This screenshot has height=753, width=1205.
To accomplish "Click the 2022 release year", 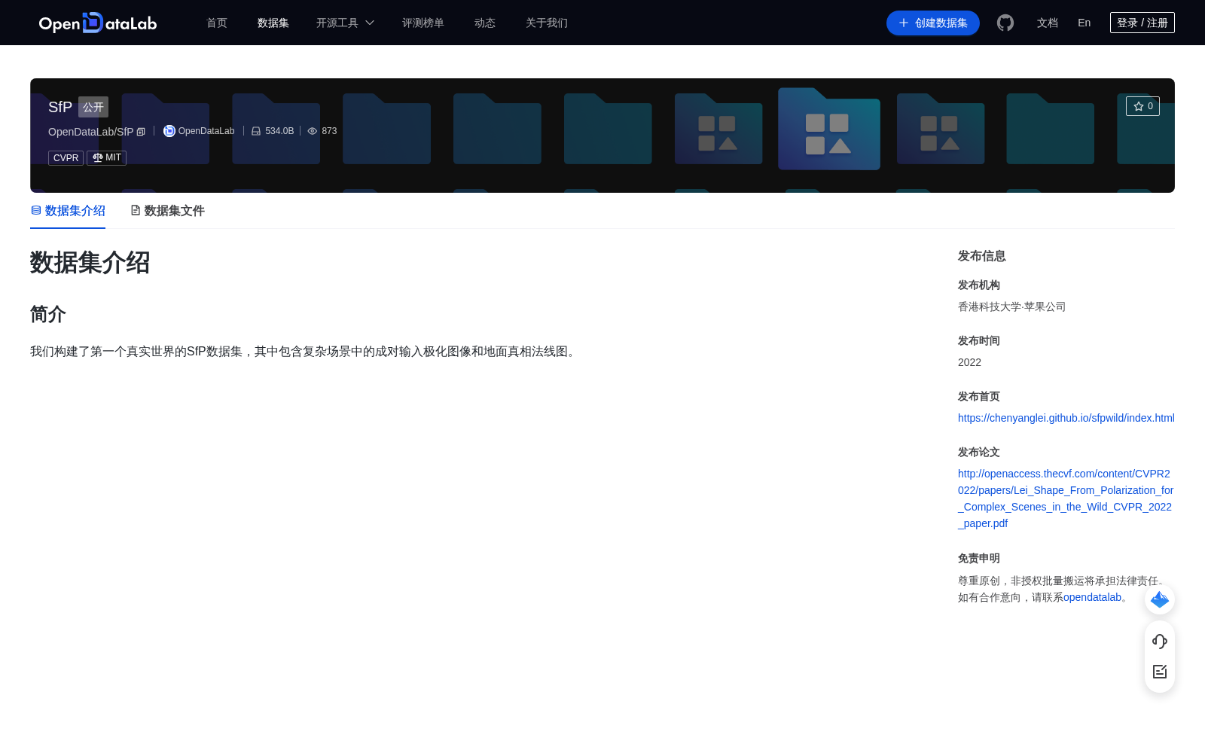I will pyautogui.click(x=969, y=362).
